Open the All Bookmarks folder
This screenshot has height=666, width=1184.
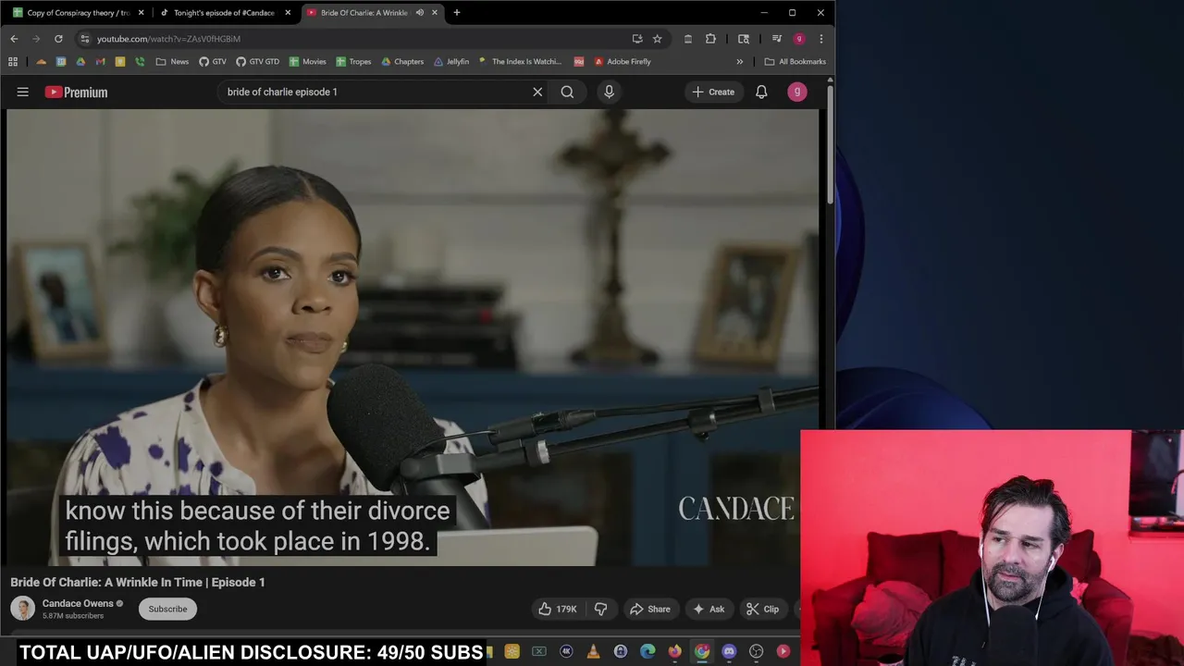(795, 62)
